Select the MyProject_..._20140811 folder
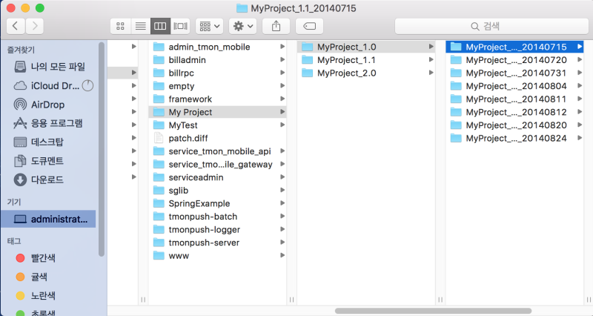 pos(514,99)
